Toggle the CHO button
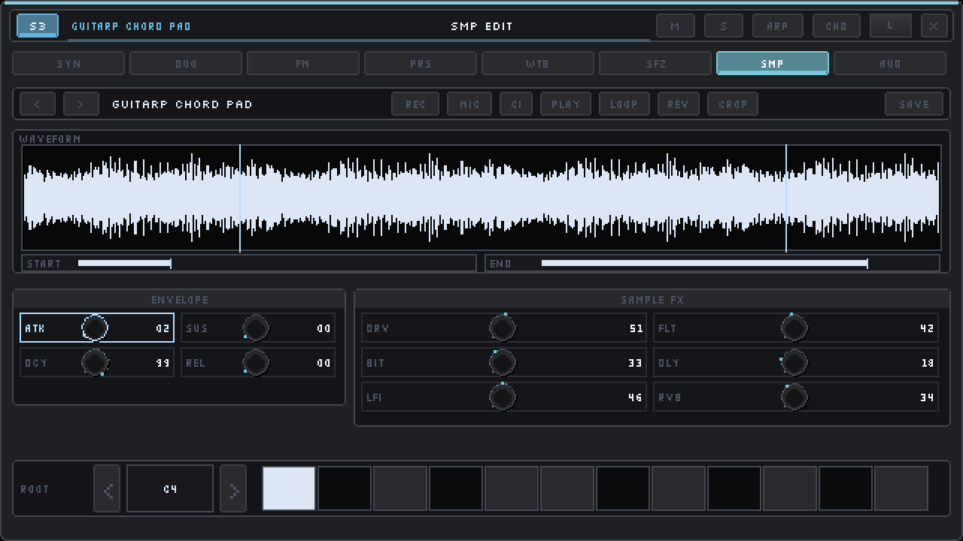963x541 pixels. pyautogui.click(x=836, y=26)
